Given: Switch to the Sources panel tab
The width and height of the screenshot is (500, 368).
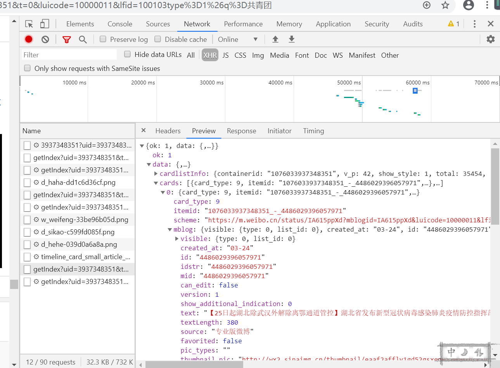Looking at the screenshot, I should (x=158, y=24).
